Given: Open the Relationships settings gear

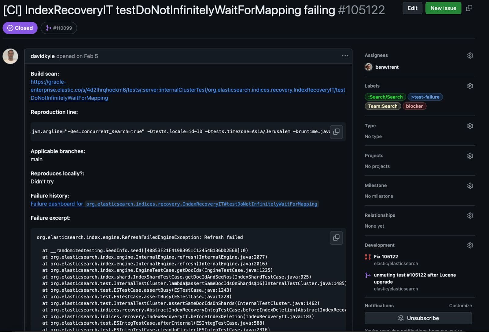Looking at the screenshot, I should coord(470,215).
